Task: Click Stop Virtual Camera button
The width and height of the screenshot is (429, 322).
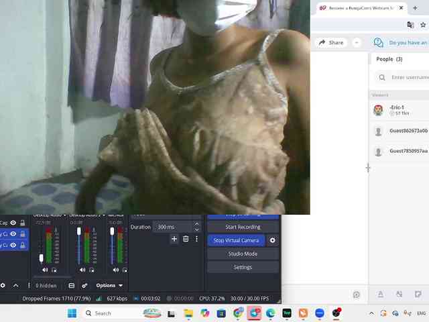Action: click(x=236, y=240)
